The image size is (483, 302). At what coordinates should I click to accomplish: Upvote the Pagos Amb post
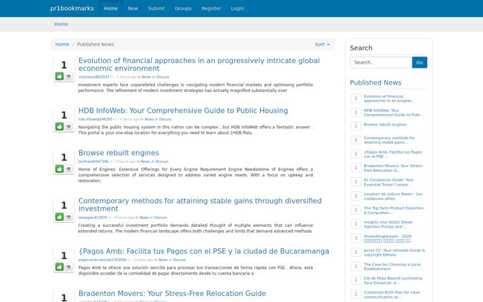[60, 267]
